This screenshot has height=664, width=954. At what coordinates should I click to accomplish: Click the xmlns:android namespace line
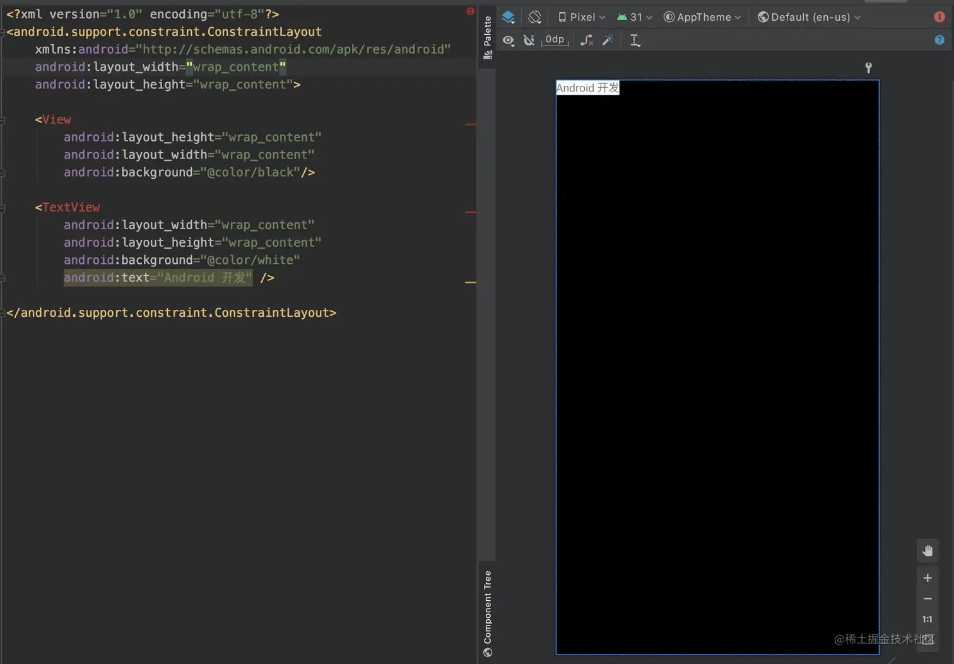(x=243, y=49)
